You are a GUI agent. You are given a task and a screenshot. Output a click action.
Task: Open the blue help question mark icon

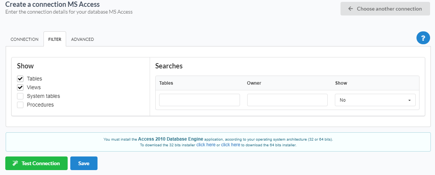pos(423,38)
